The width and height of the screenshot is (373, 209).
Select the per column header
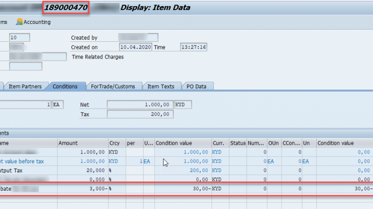tap(134, 143)
